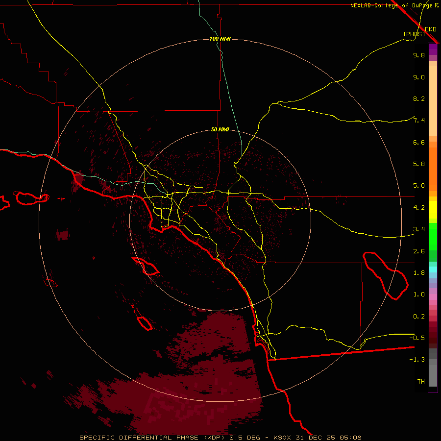The height and width of the screenshot is (441, 441).
Task: Click the [PHAS] legend heading
Action: (x=414, y=34)
